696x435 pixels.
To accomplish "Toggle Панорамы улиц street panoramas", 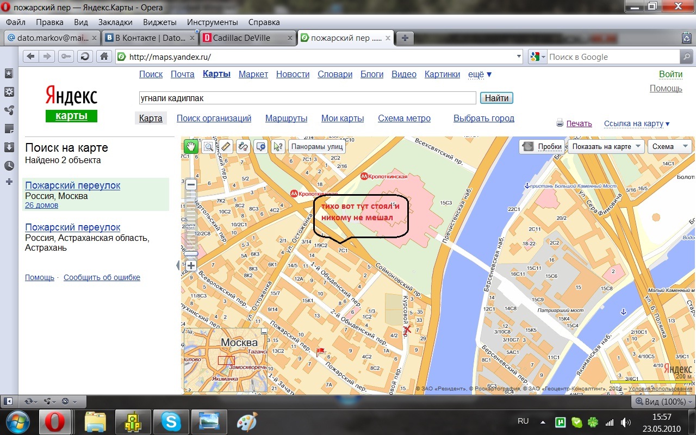I will pyautogui.click(x=317, y=146).
